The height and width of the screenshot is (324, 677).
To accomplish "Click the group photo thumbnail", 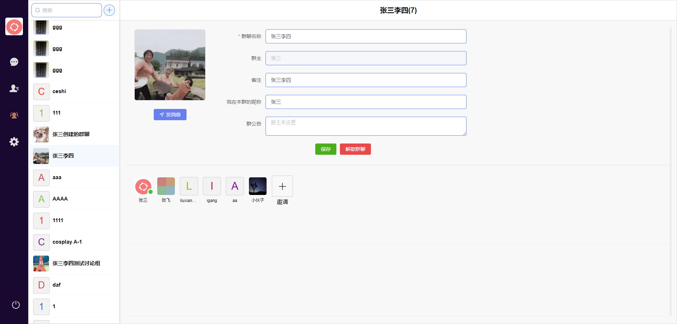I will point(170,65).
